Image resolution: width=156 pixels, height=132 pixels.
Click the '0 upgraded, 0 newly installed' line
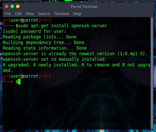tap(76, 65)
